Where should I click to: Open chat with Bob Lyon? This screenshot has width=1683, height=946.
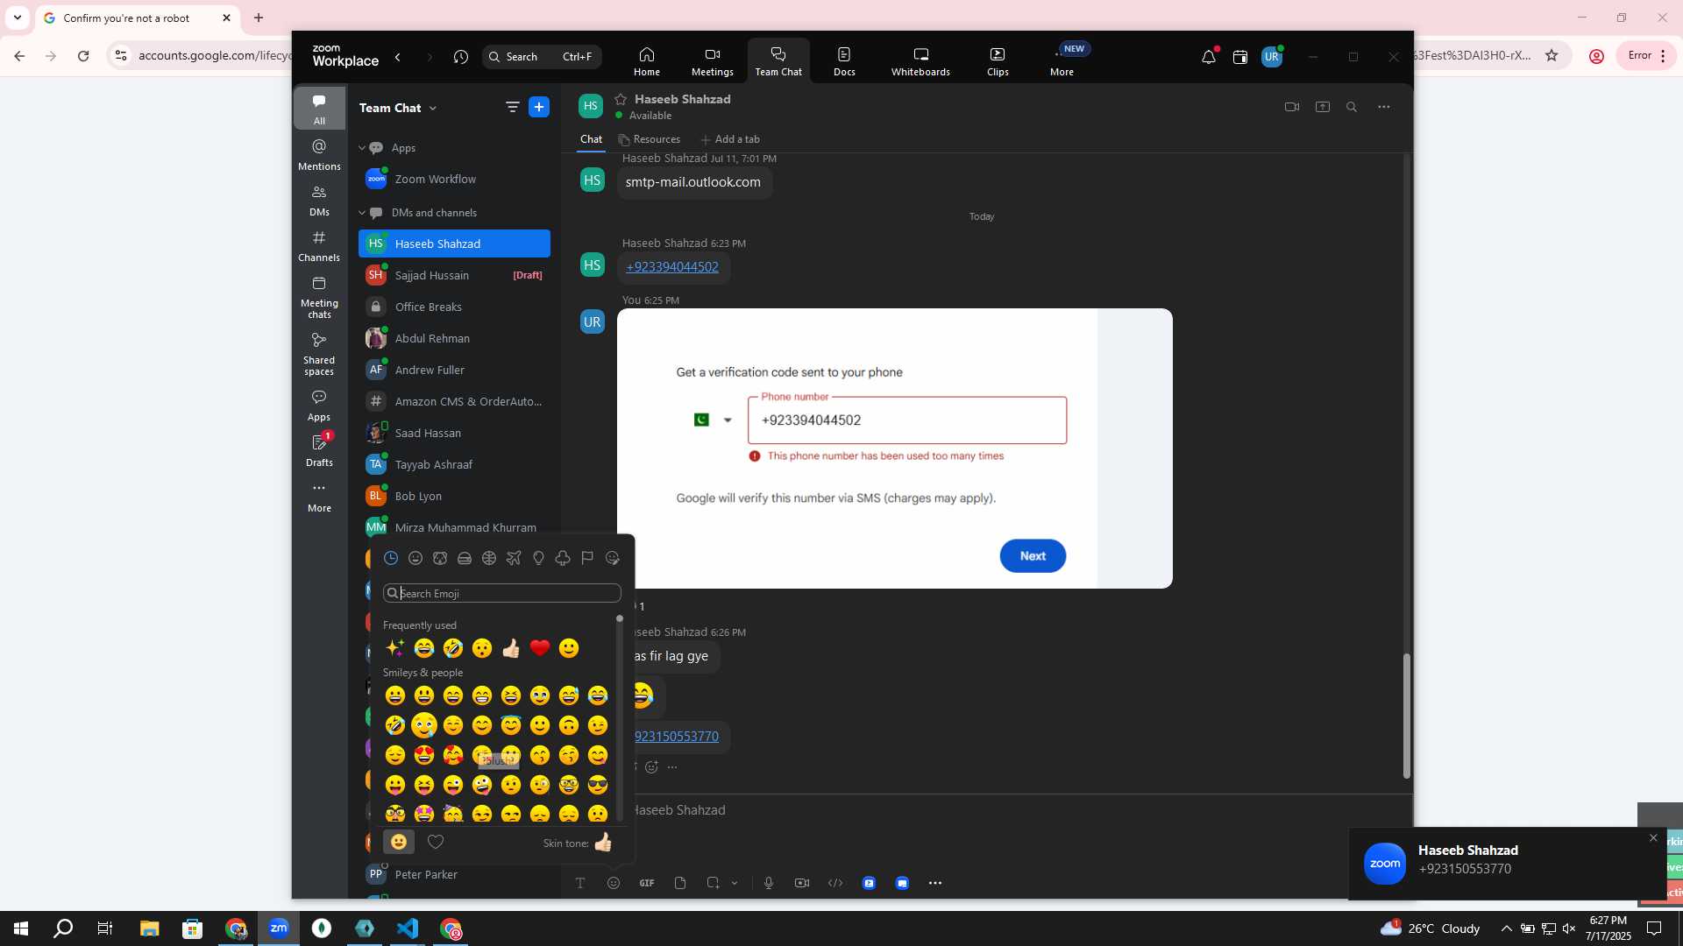[x=454, y=496]
